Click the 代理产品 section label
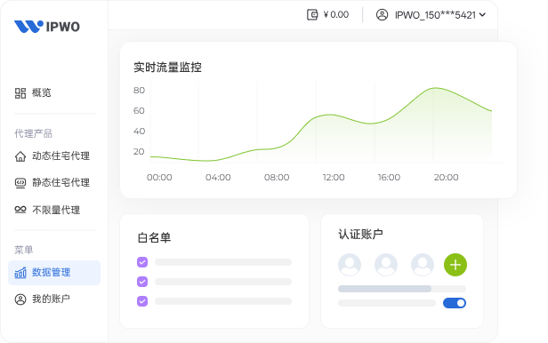The width and height of the screenshot is (548, 343). tap(33, 133)
